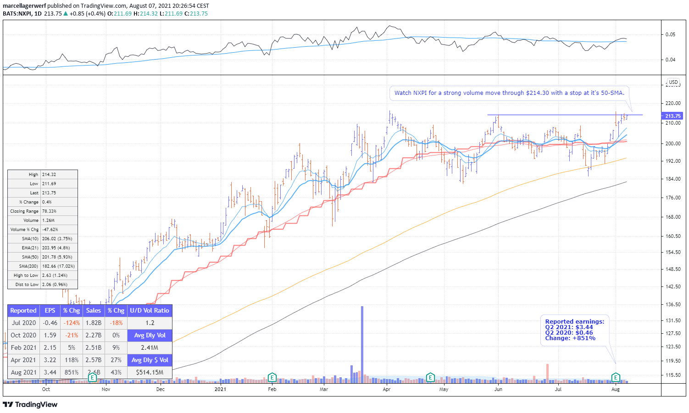
Task: Click the earnings E marker at August
Action: point(616,378)
